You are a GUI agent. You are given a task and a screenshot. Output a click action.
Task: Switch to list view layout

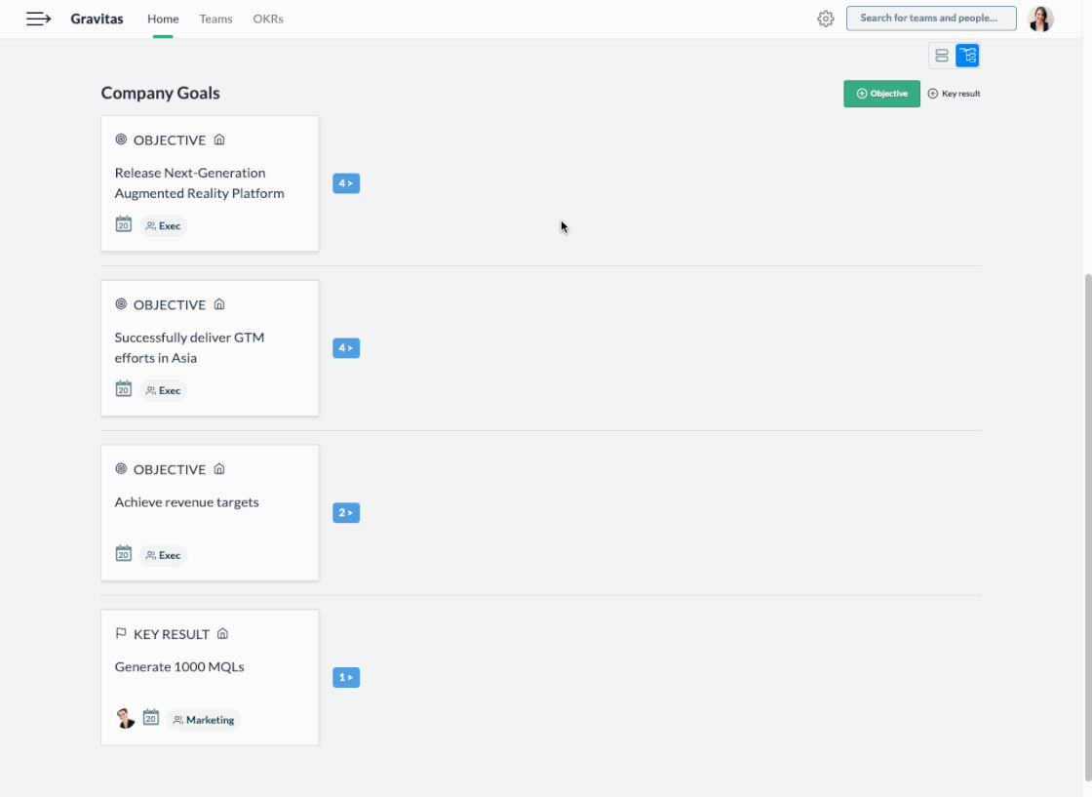coord(942,56)
